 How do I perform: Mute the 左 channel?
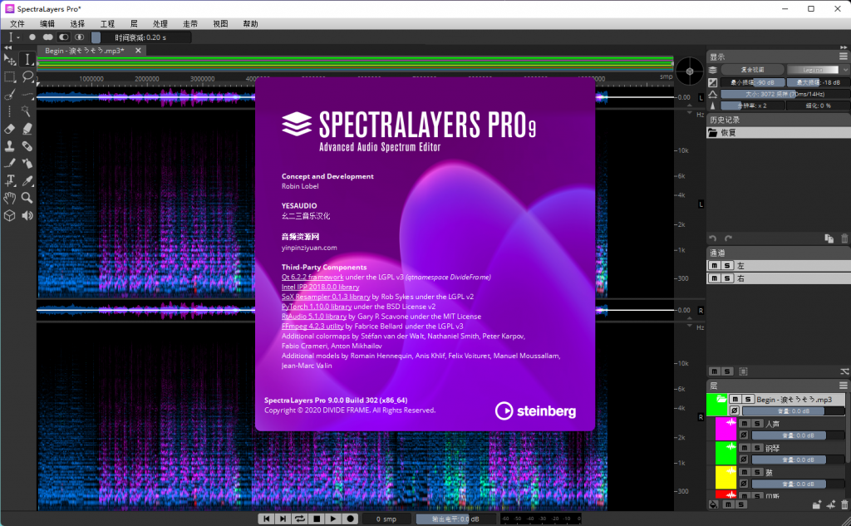[715, 266]
